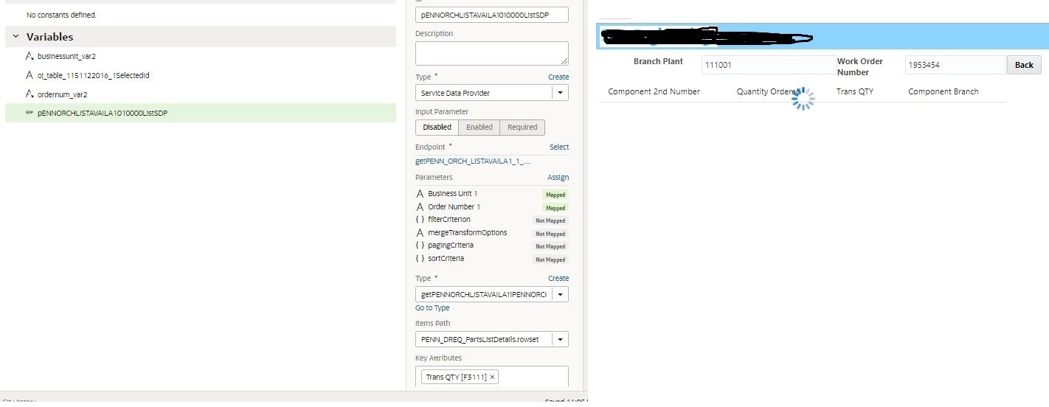Remove the Trans QTY [F3111] key attribute chip
The width and height of the screenshot is (1049, 407).
point(493,377)
